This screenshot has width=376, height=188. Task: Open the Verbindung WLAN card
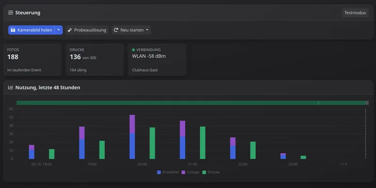(x=157, y=60)
